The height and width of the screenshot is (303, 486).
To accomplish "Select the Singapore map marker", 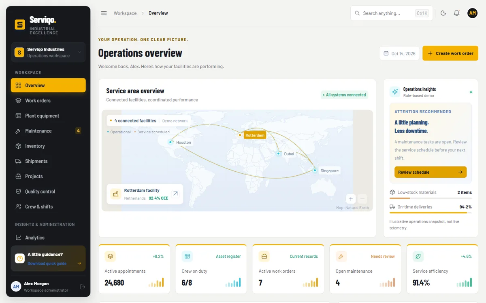I will (x=315, y=170).
